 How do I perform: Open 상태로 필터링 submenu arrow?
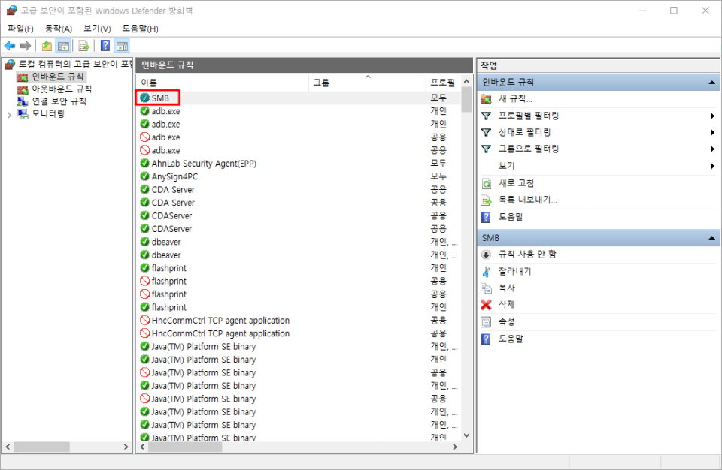pyautogui.click(x=712, y=132)
